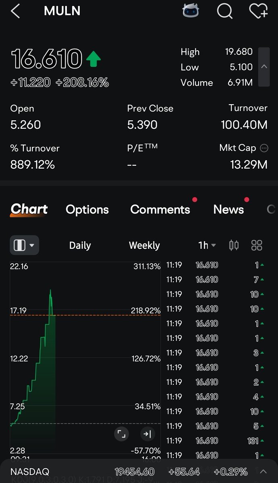Open the search magnifier icon
The image size is (278, 483).
tap(225, 11)
